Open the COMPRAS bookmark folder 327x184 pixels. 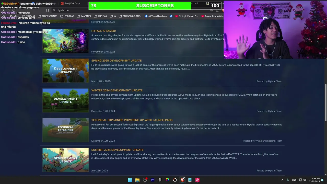click(x=67, y=16)
